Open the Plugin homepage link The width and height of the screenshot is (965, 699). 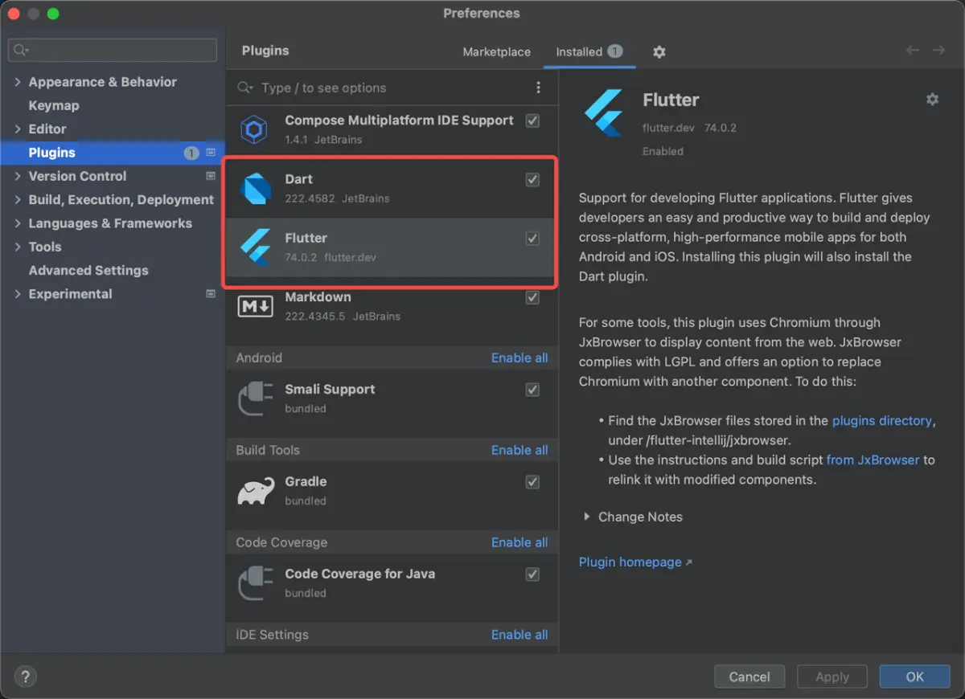630,562
